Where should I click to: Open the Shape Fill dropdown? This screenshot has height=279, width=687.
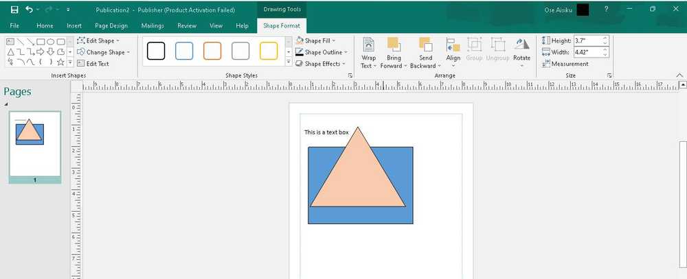pos(315,40)
